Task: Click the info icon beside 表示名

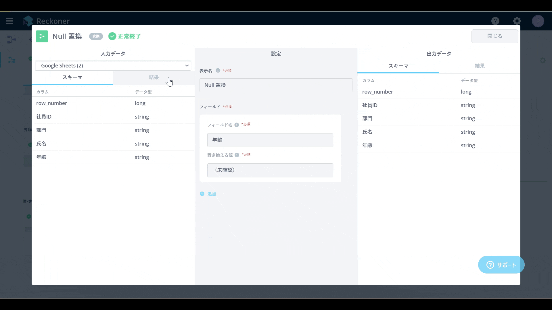Action: click(x=218, y=70)
